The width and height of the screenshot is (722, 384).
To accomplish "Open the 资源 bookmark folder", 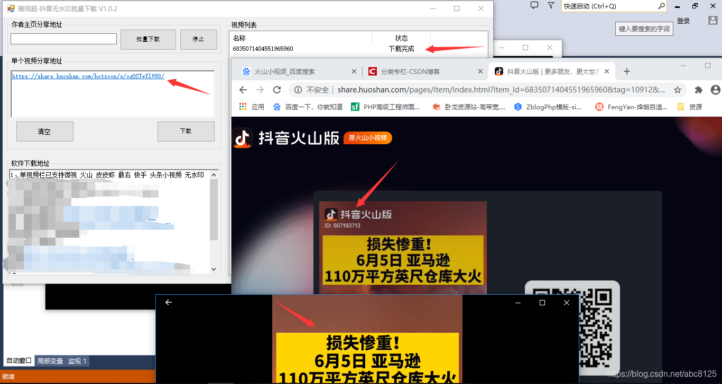I will (x=690, y=107).
